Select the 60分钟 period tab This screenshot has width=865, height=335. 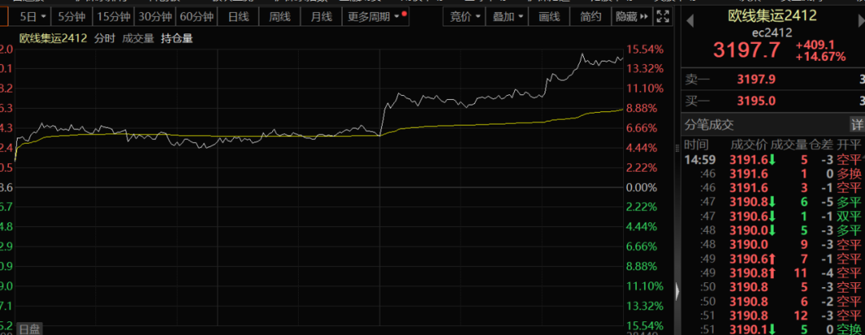[195, 16]
